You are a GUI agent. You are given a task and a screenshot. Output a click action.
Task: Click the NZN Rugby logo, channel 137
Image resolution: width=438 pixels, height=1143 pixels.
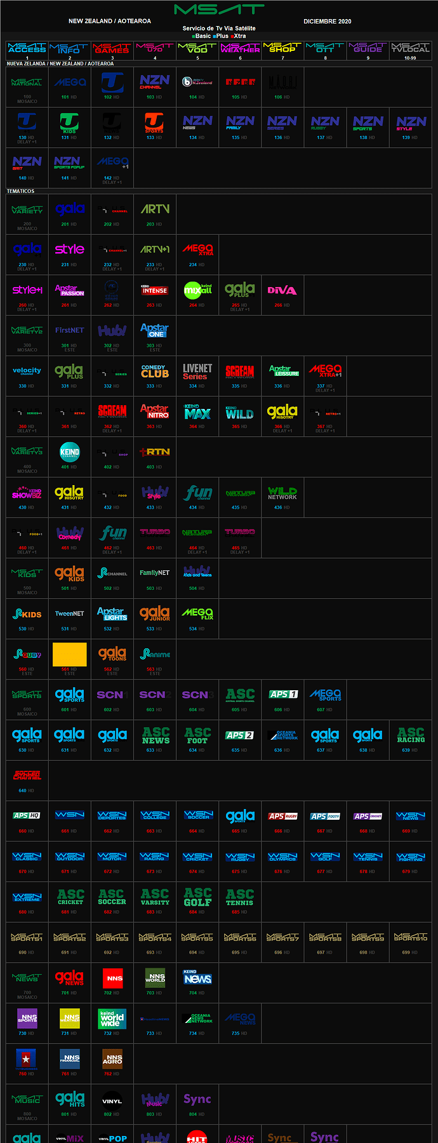(325, 122)
